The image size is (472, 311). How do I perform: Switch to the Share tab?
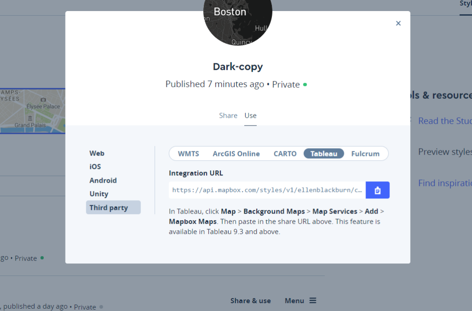coord(228,115)
